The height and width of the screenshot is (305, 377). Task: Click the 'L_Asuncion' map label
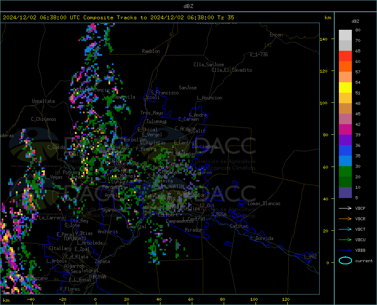click(x=209, y=98)
